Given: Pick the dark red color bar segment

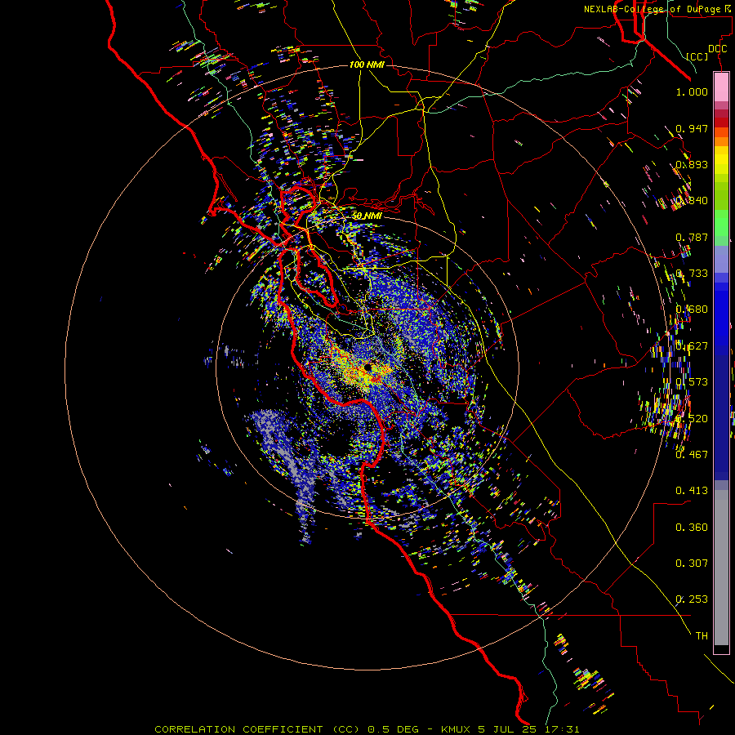Looking at the screenshot, I should pos(721,122).
